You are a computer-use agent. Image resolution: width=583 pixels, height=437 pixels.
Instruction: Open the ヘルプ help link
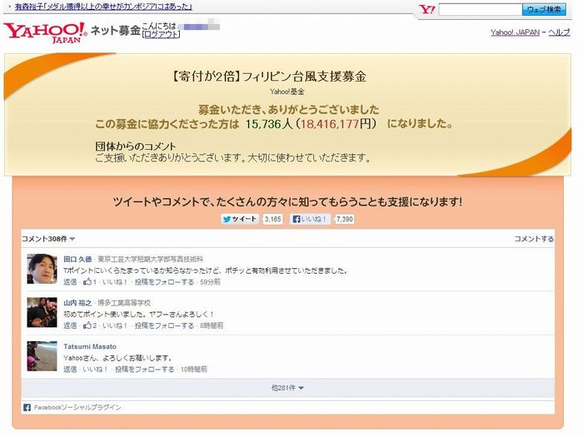[559, 32]
